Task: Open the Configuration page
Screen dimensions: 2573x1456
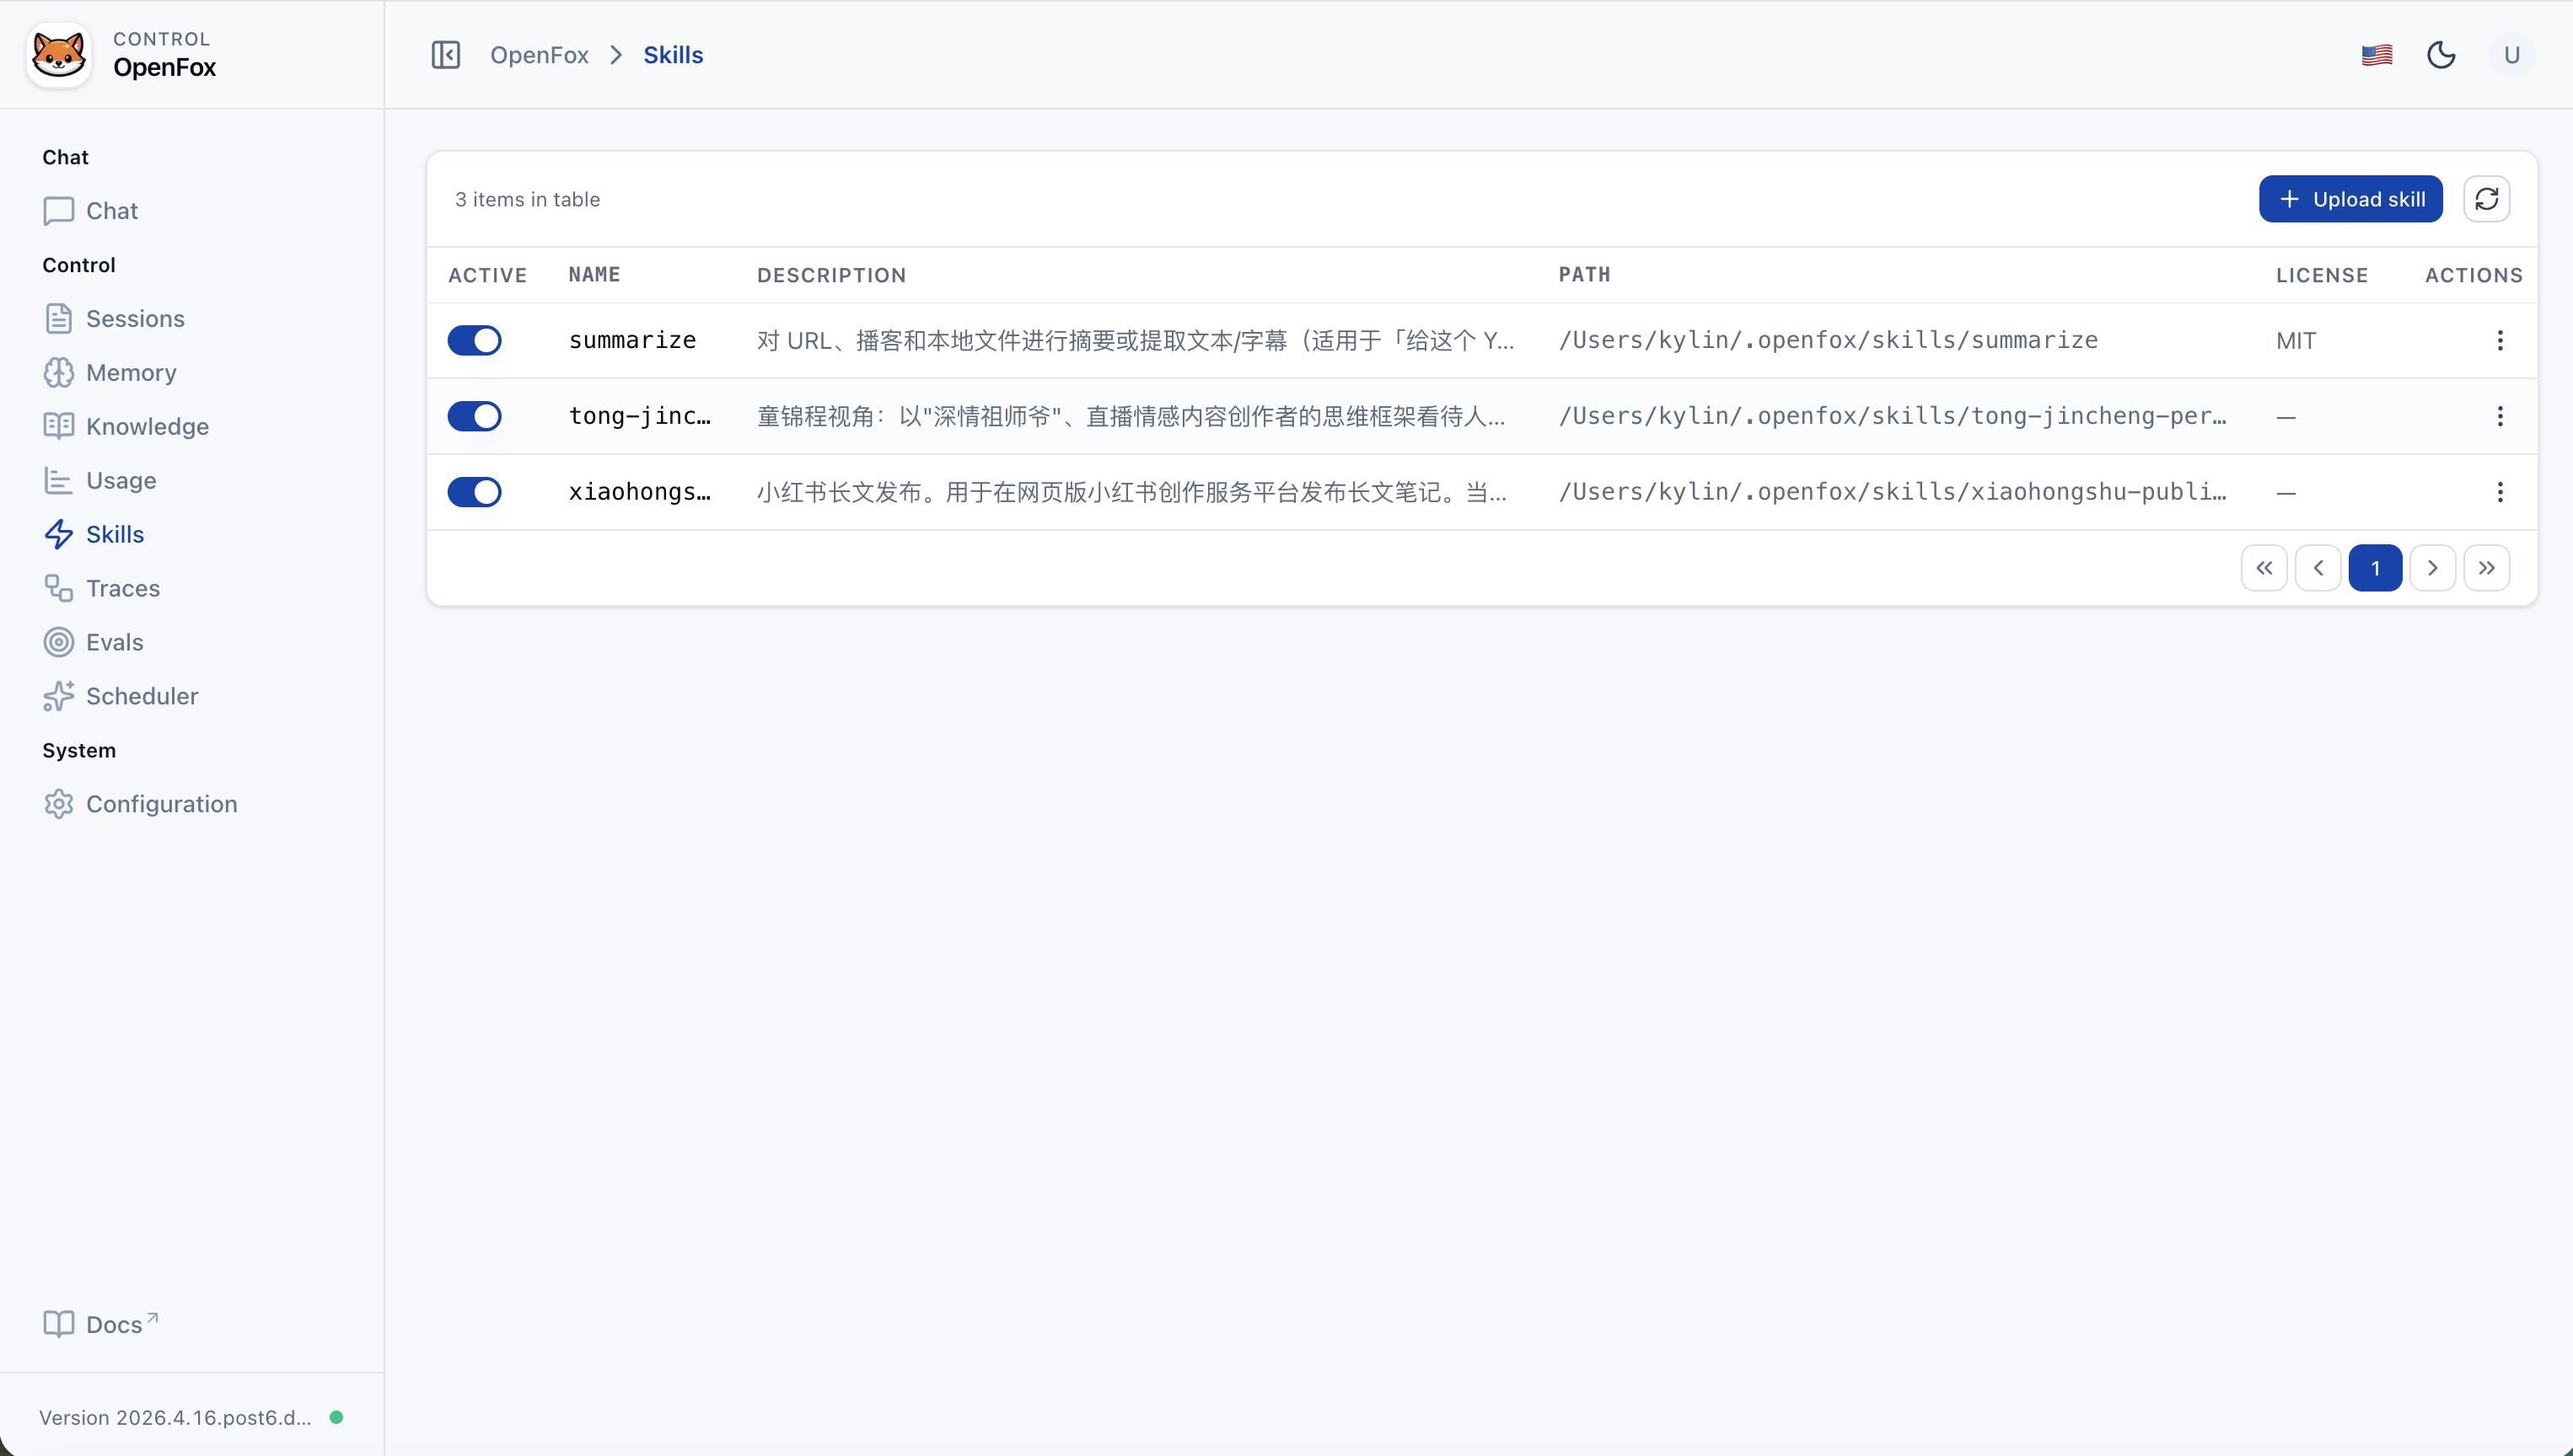Action: (161, 803)
